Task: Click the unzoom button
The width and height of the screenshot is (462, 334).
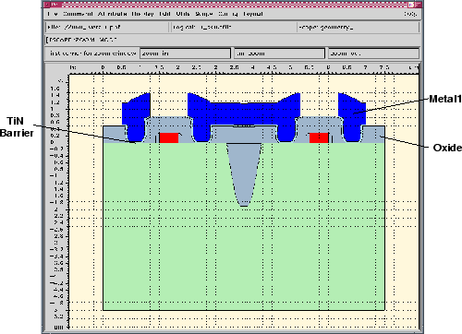Action: click(x=279, y=54)
